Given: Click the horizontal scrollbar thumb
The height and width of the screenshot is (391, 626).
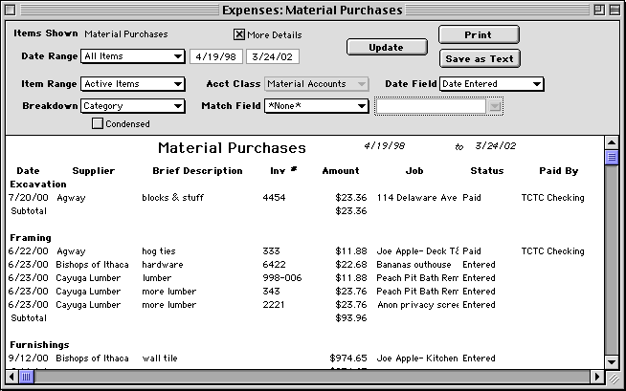Looking at the screenshot, I should click(27, 376).
